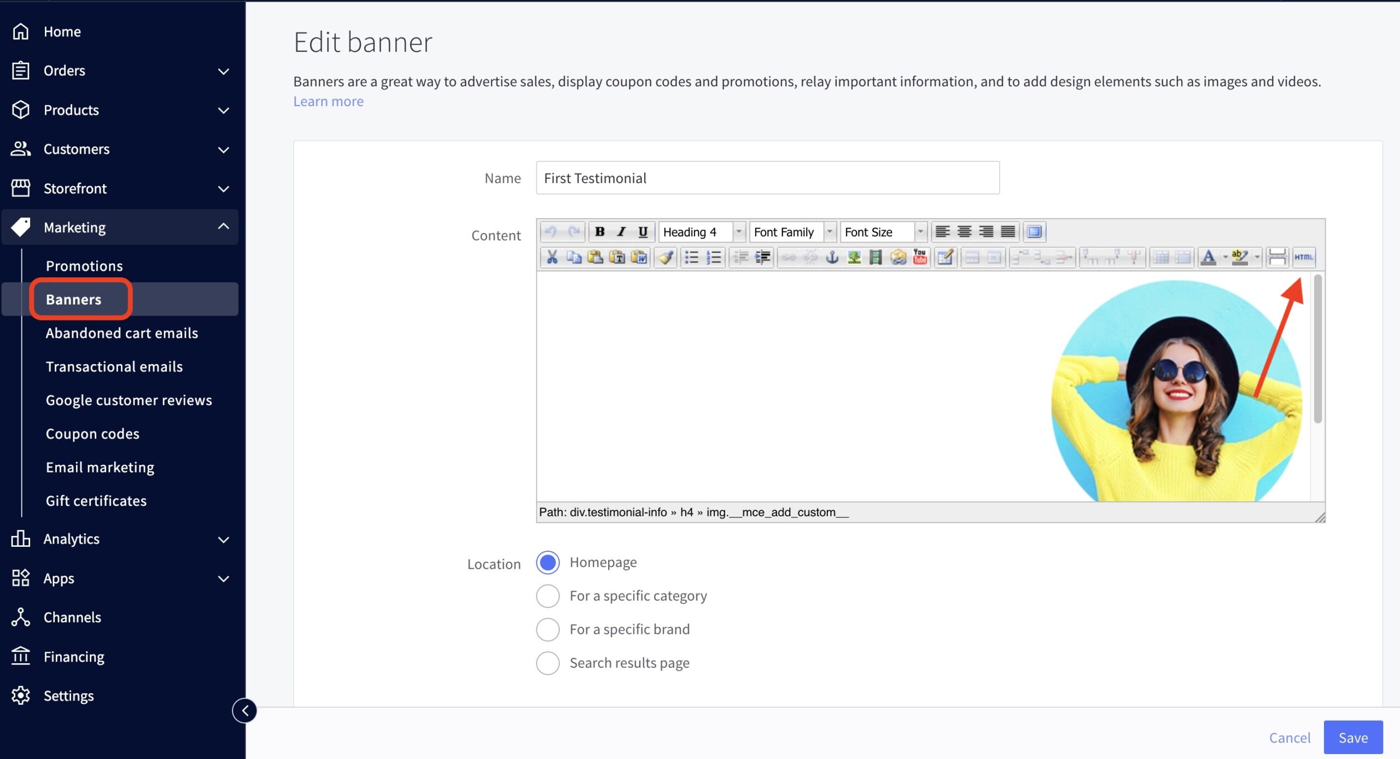Insert image using the picture icon
Image resolution: width=1400 pixels, height=759 pixels.
[854, 257]
